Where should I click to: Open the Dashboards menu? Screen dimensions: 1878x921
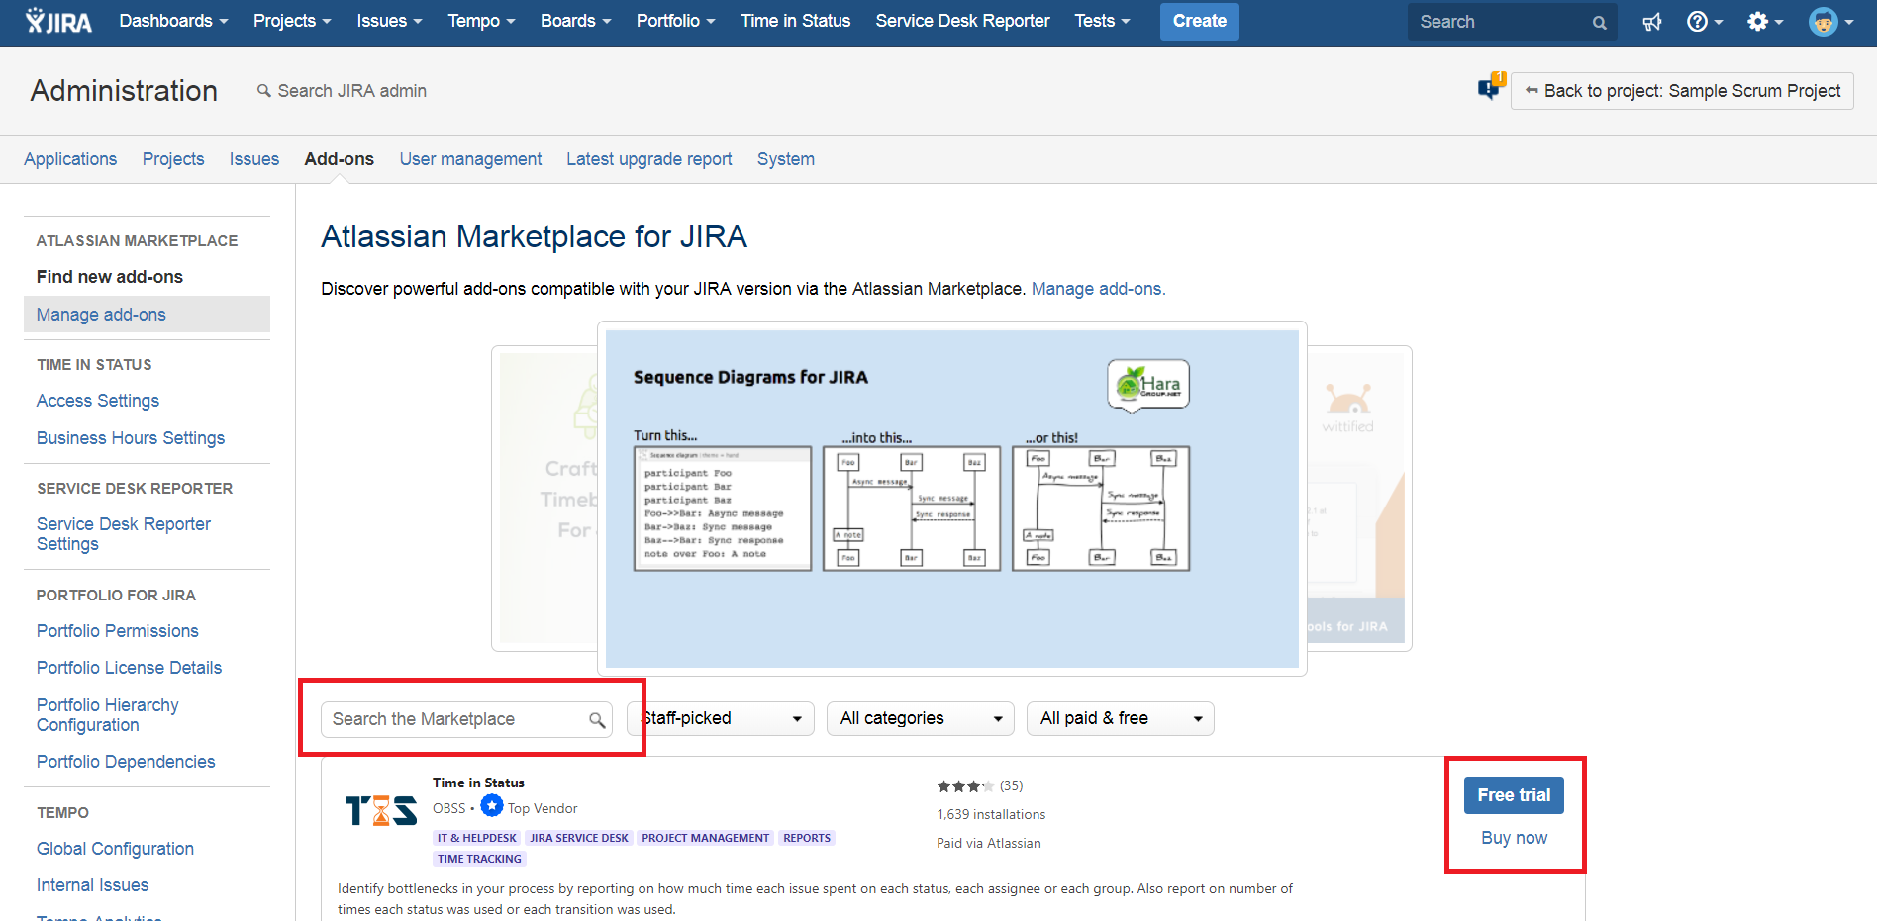(173, 21)
